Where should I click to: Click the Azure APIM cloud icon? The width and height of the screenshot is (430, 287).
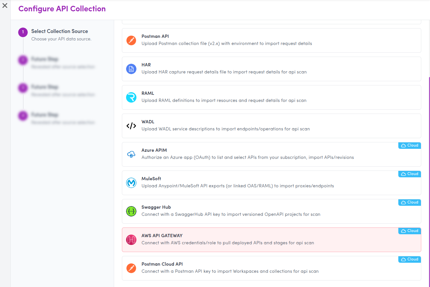[131, 154]
